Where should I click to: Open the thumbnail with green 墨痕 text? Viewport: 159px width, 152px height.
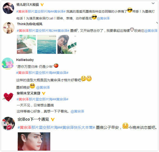67,44
